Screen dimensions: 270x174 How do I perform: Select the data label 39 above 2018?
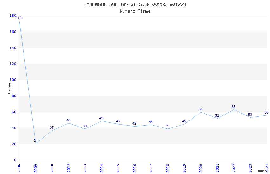click(x=167, y=126)
